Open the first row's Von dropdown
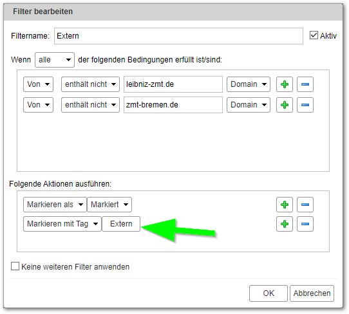Image resolution: width=349 pixels, height=314 pixels. [x=38, y=84]
